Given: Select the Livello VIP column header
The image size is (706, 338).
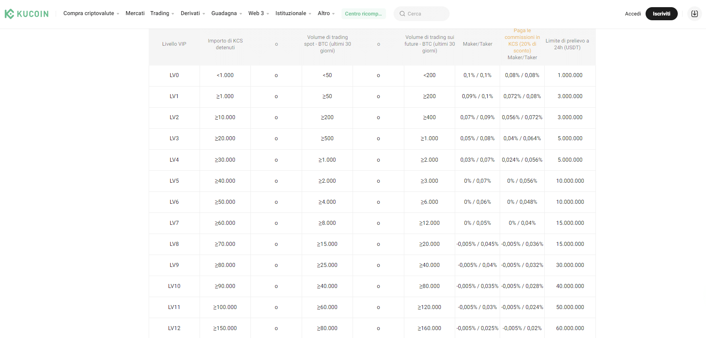Looking at the screenshot, I should [174, 44].
